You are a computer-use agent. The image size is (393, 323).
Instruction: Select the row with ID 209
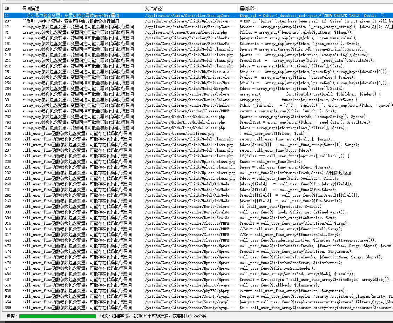pyautogui.click(x=198, y=49)
